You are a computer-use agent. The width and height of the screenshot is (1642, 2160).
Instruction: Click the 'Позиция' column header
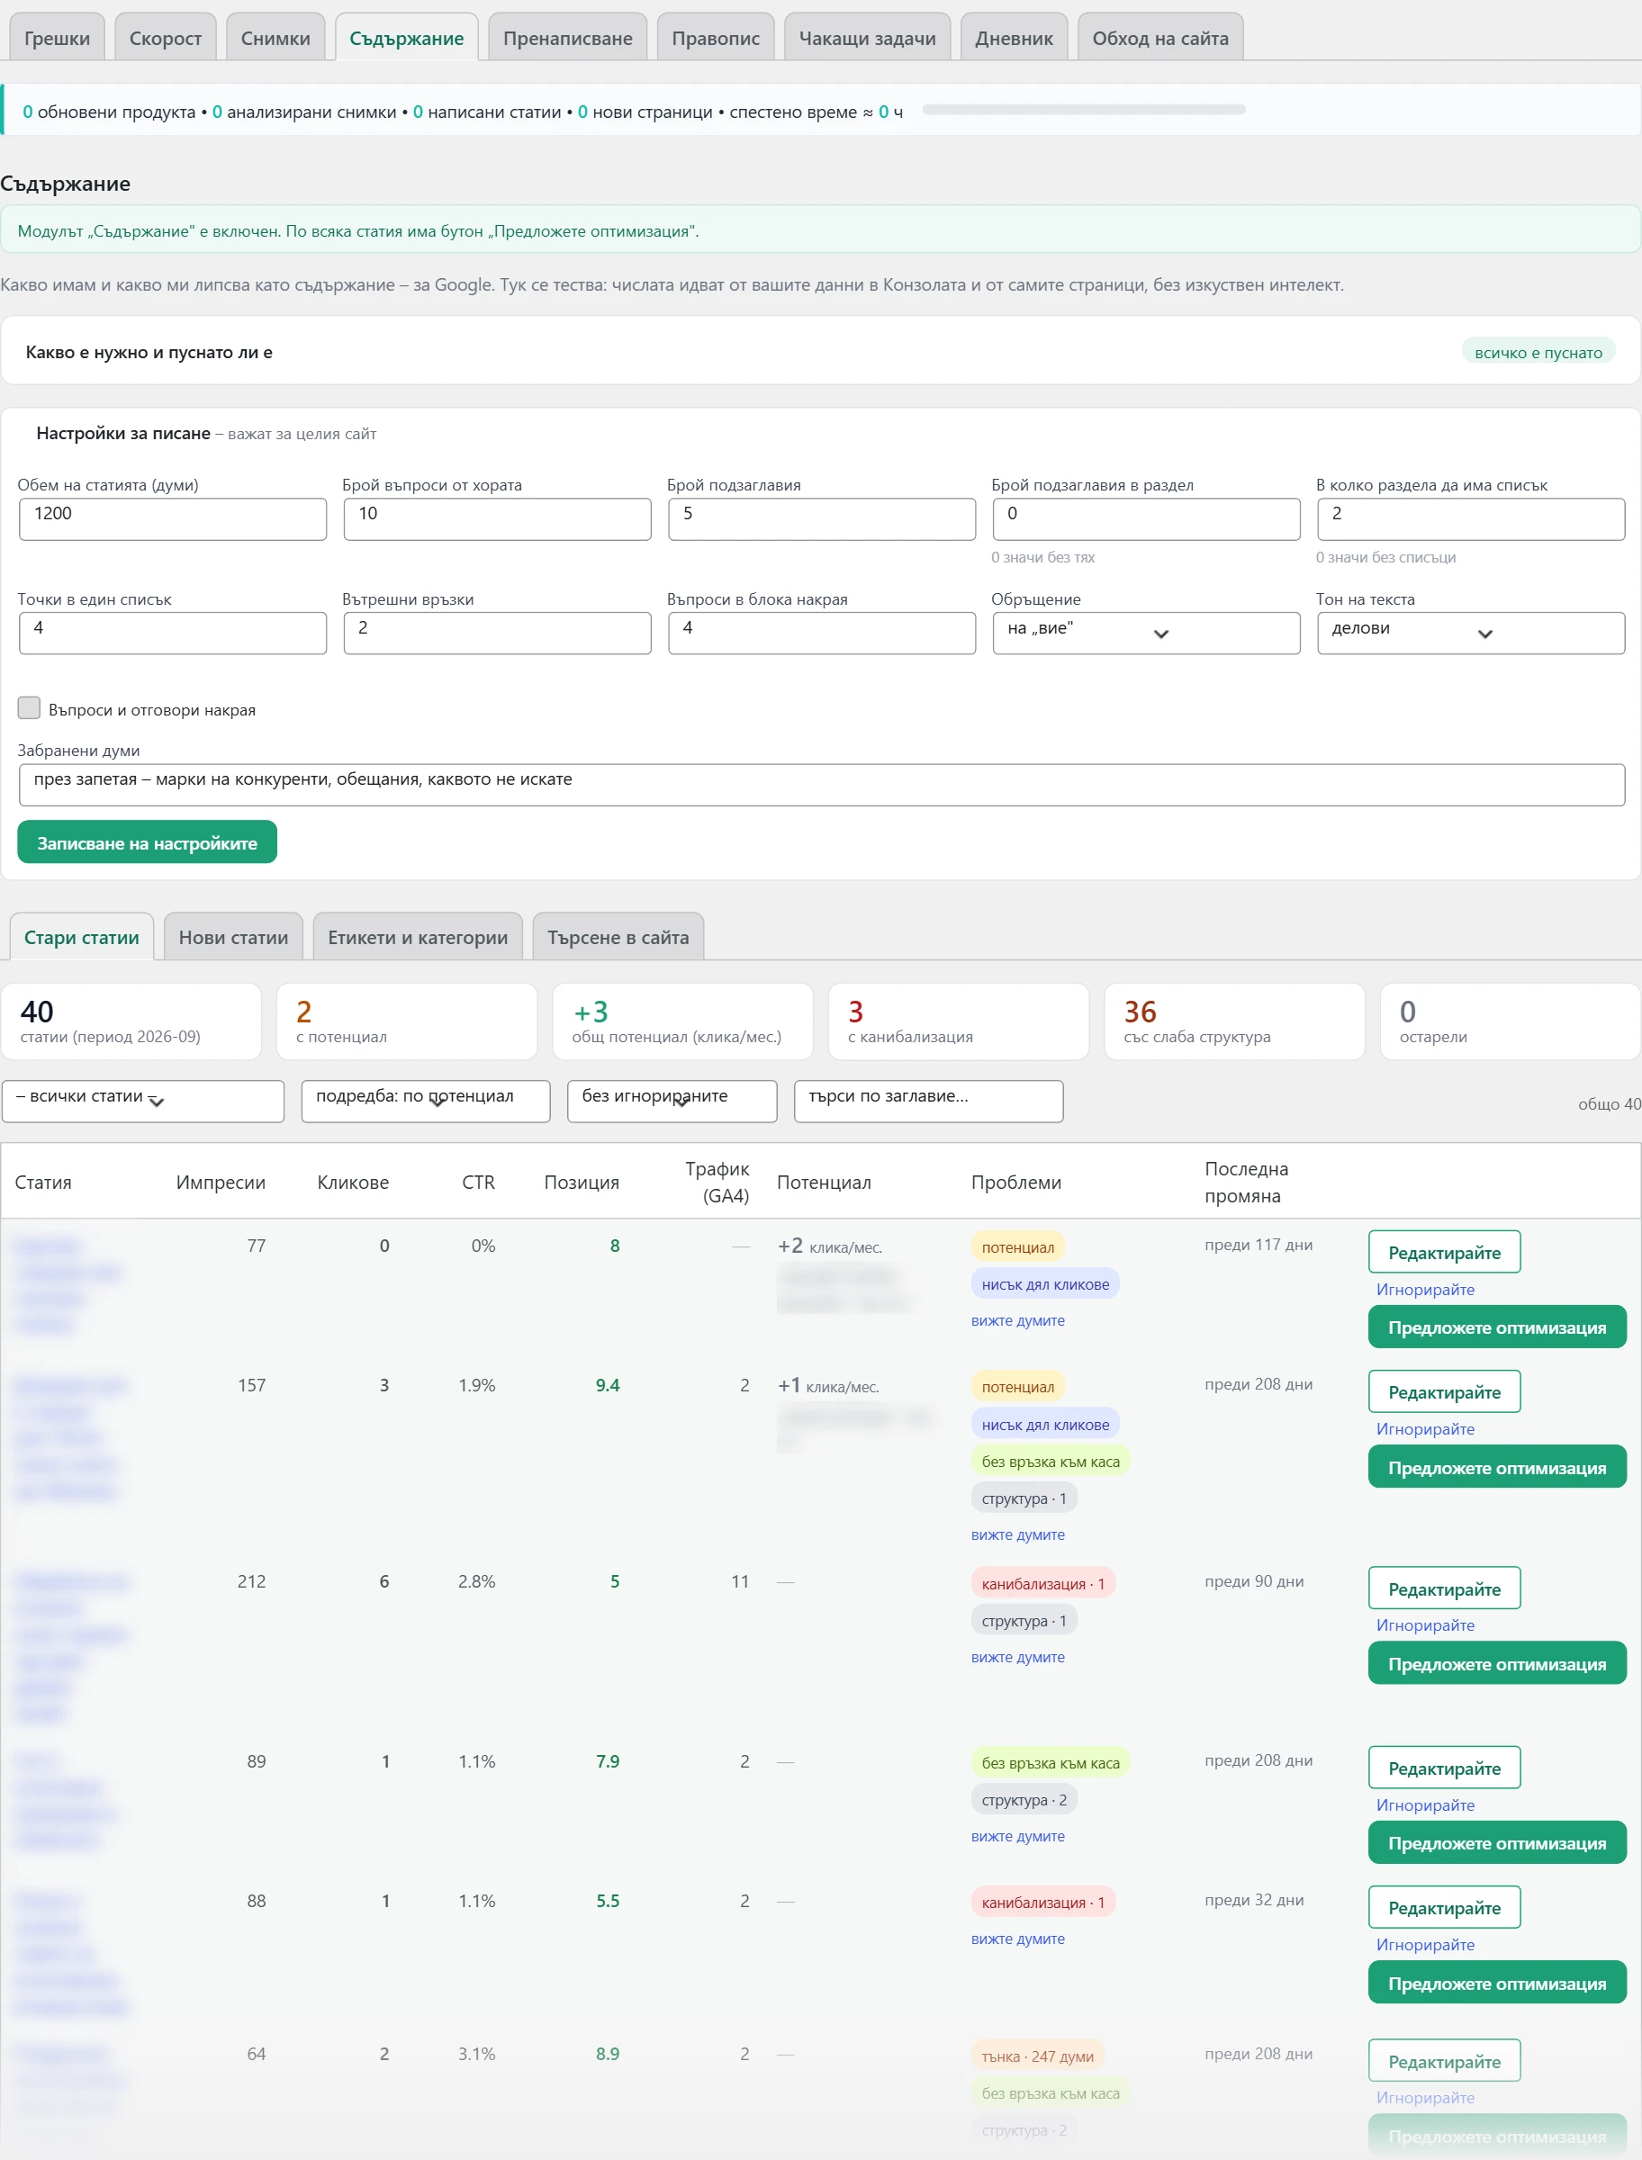pyautogui.click(x=582, y=1181)
